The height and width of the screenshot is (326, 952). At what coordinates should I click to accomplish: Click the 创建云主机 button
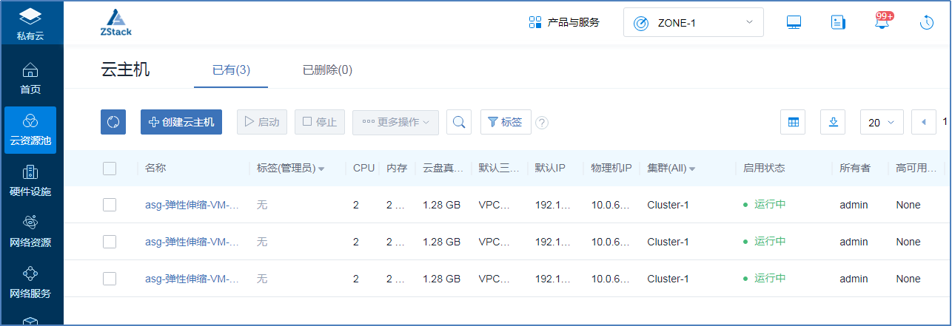click(181, 122)
